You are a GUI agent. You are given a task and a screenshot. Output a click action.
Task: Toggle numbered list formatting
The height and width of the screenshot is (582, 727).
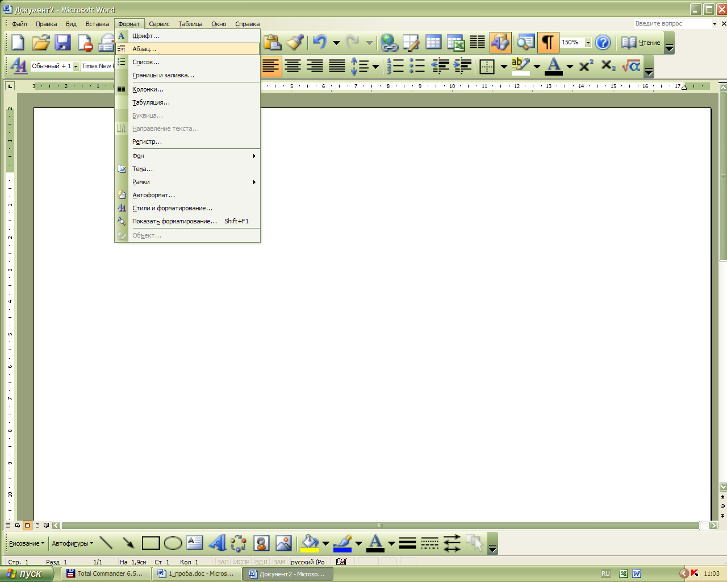[x=395, y=66]
